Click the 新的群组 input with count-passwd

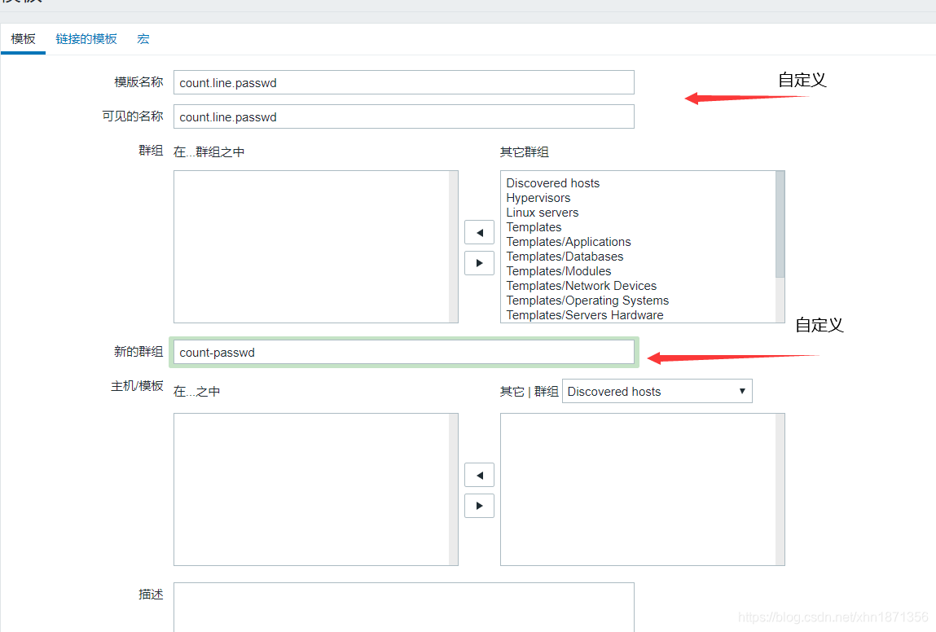click(403, 352)
